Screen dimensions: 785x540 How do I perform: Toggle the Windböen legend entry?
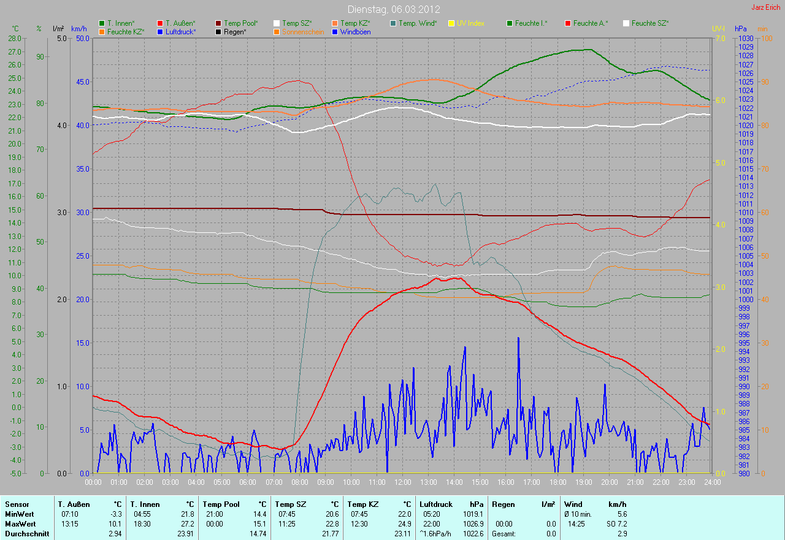(355, 31)
